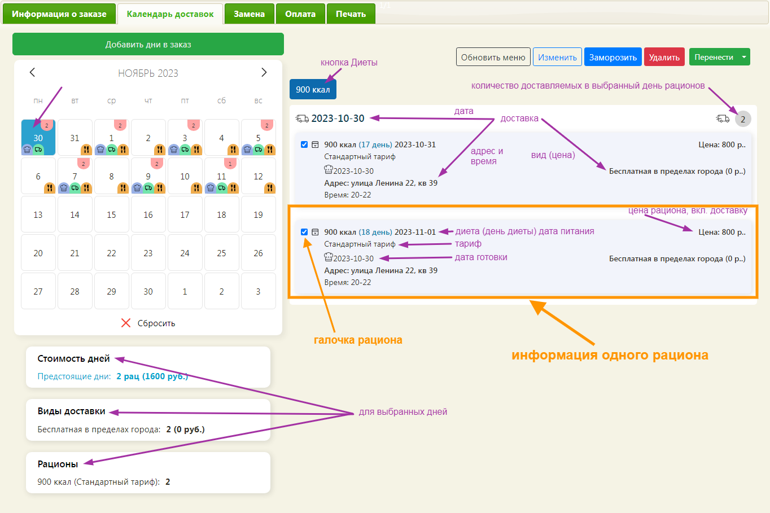Switch to the Информация о заказе tab

click(59, 14)
